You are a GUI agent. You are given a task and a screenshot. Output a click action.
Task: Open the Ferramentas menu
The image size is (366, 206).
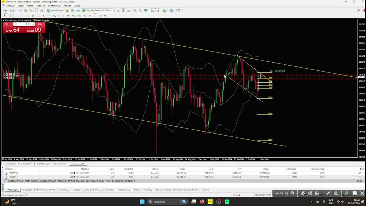click(x=54, y=6)
